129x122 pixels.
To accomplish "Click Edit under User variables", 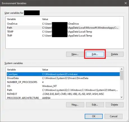I will pos(95,54).
